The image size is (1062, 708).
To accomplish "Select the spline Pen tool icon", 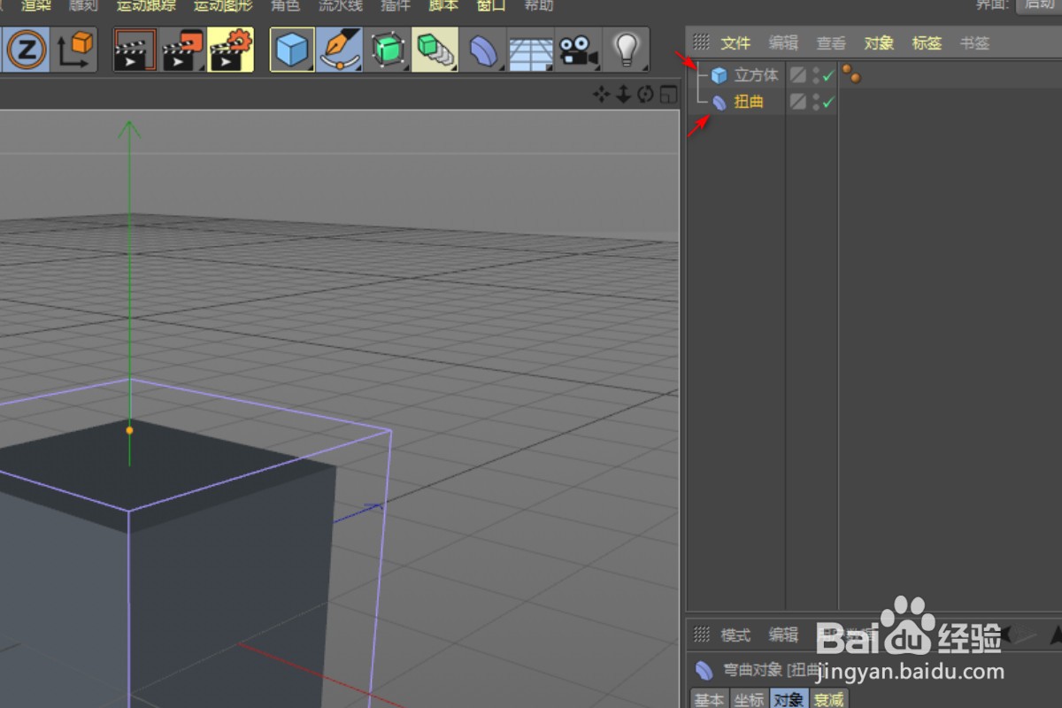I will 340,50.
